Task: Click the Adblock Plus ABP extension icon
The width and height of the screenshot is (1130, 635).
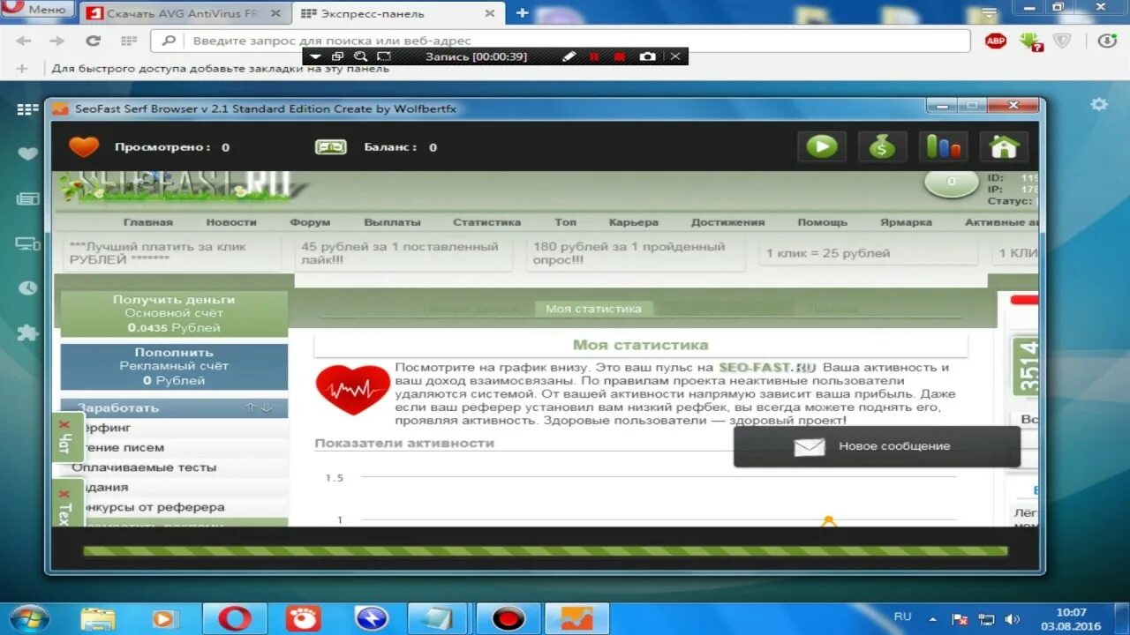Action: (x=996, y=41)
